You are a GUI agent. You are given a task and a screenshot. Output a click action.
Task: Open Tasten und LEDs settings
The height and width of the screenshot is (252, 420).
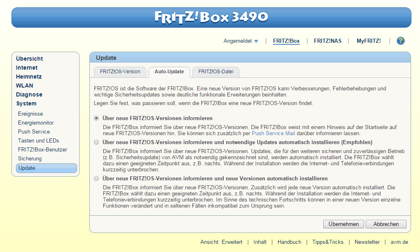(x=38, y=140)
